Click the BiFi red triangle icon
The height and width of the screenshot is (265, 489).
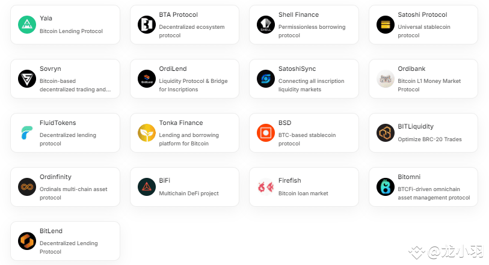(x=147, y=187)
